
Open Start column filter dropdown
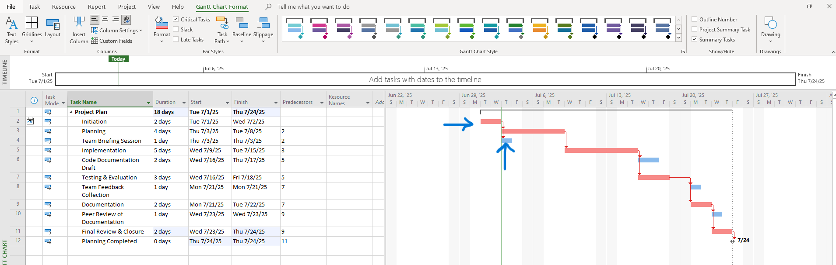227,103
